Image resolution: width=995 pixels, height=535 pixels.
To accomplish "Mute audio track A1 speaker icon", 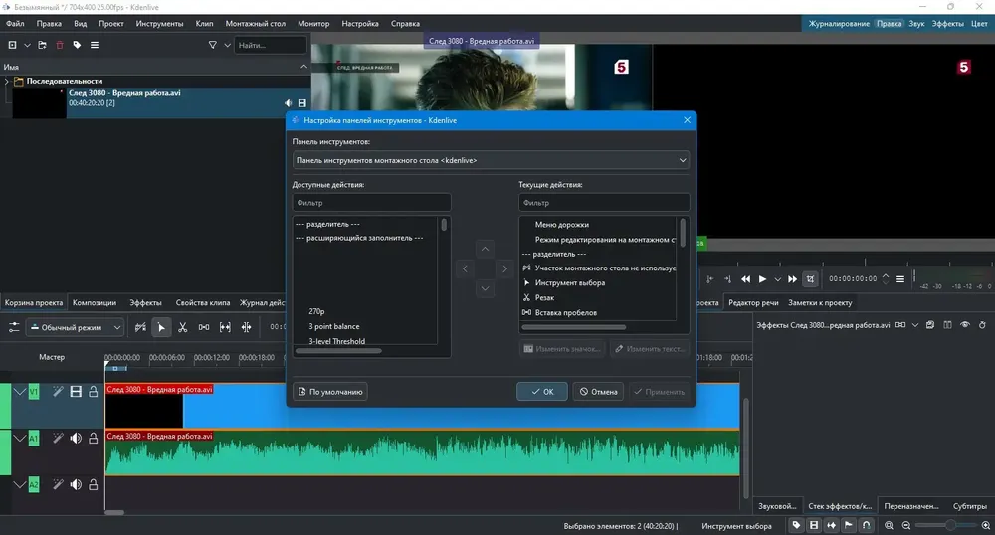I will (76, 438).
